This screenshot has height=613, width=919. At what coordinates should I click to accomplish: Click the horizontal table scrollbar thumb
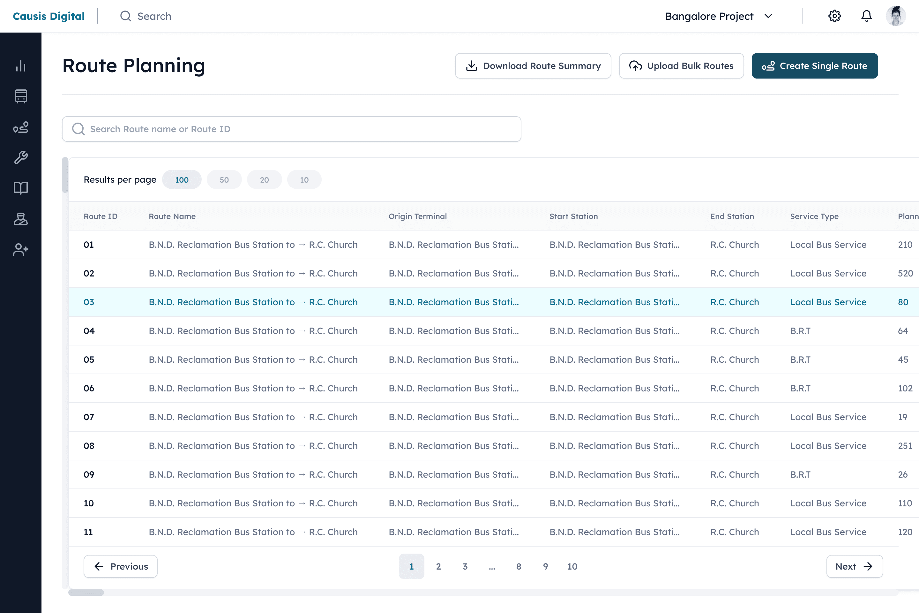pyautogui.click(x=86, y=593)
